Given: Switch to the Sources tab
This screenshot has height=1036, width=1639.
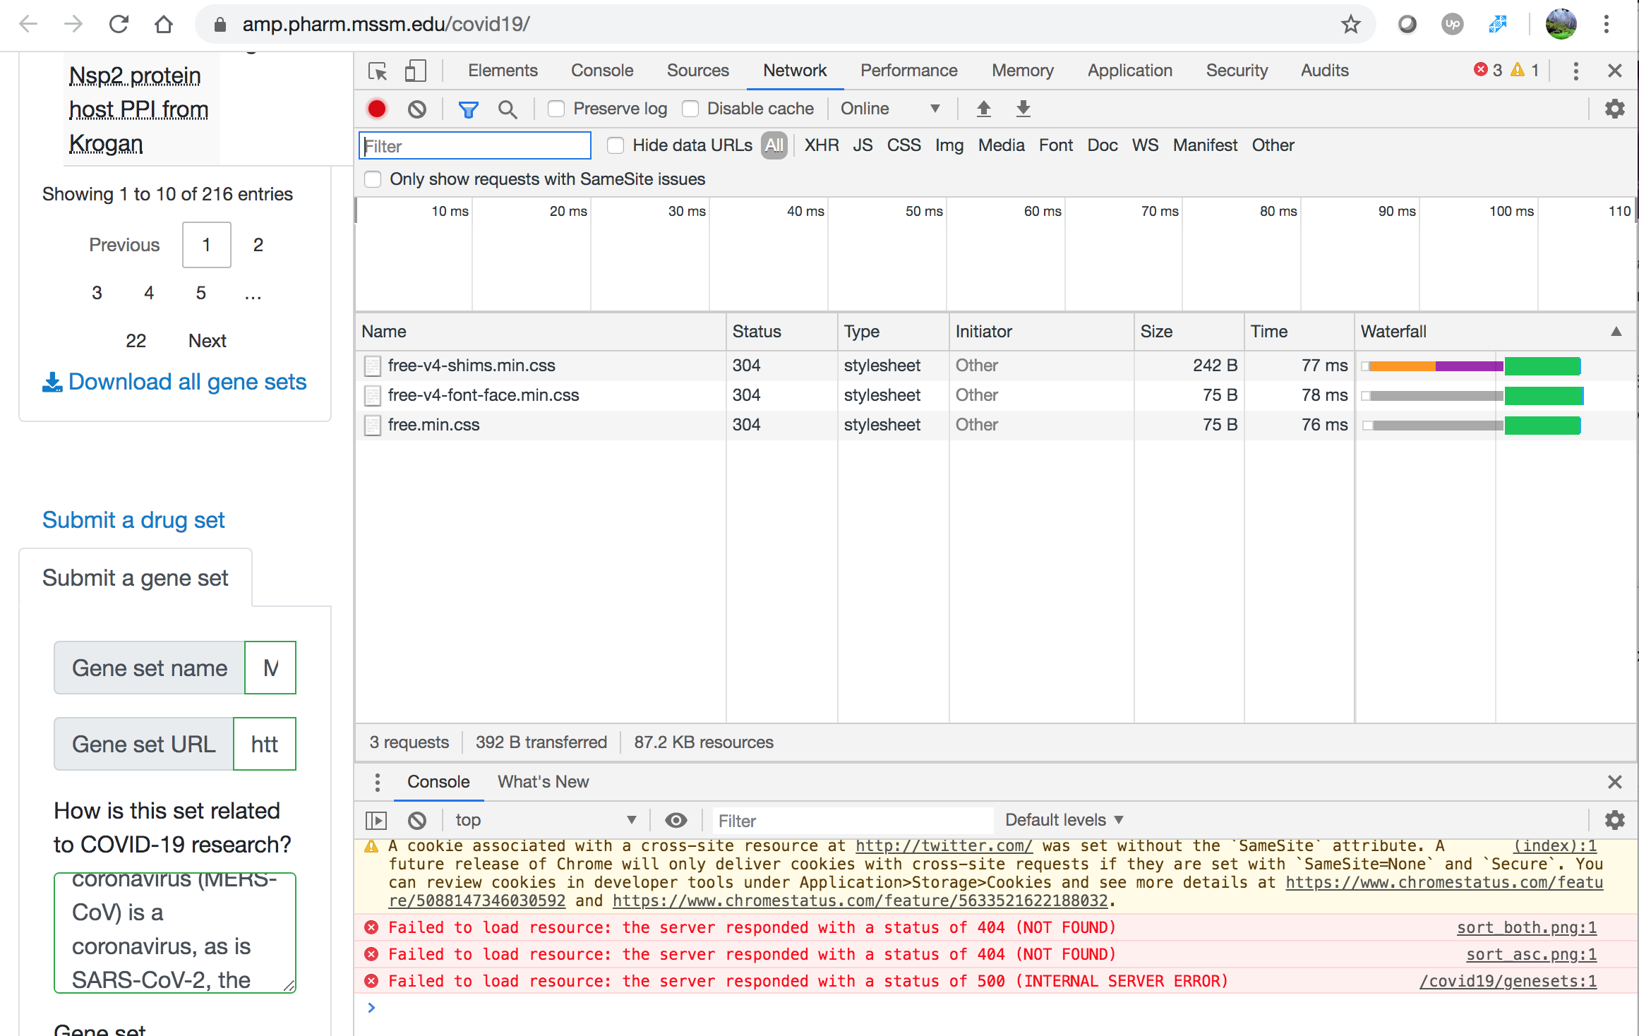Looking at the screenshot, I should [697, 71].
